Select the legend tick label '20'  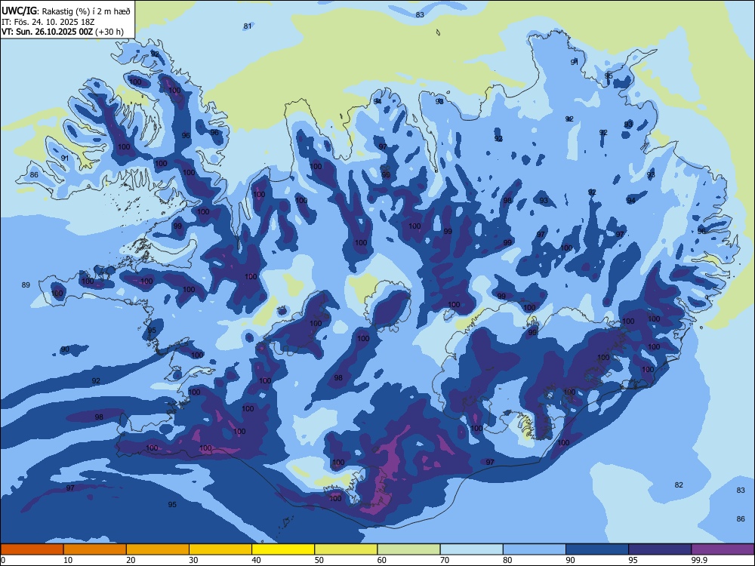[131, 560]
